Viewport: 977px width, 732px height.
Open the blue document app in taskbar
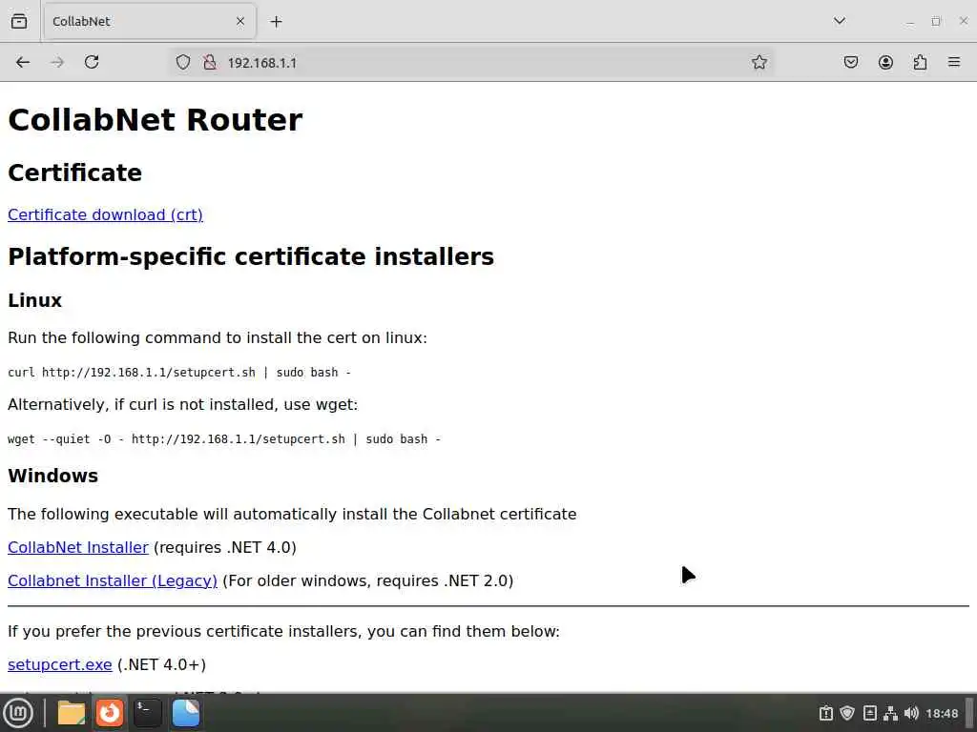coord(186,713)
